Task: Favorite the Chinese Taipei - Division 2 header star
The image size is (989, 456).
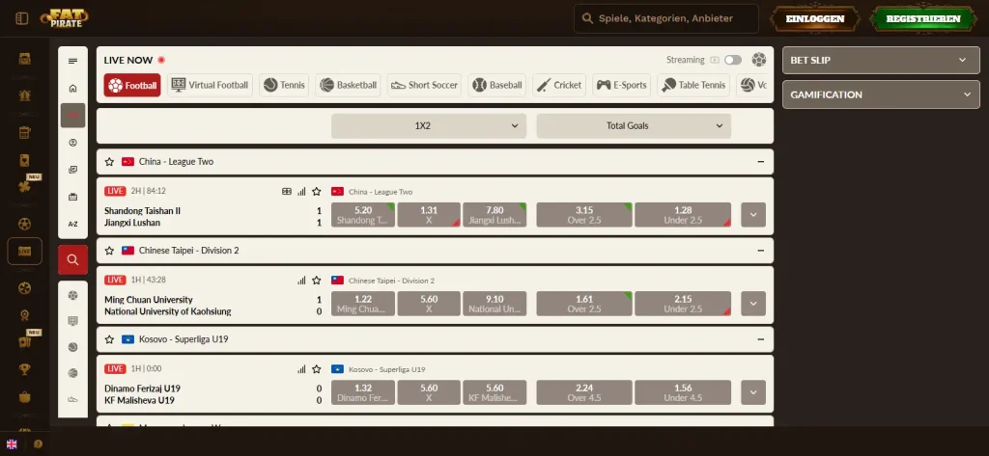Action: pos(109,251)
